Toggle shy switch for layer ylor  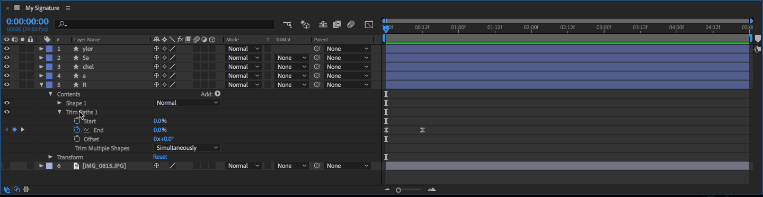click(156, 49)
